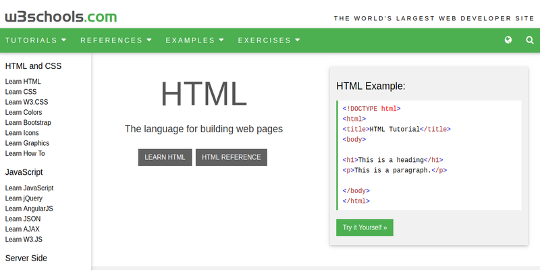Image resolution: width=540 pixels, height=270 pixels.
Task: Click the Learn Icons link
Action: pos(22,133)
